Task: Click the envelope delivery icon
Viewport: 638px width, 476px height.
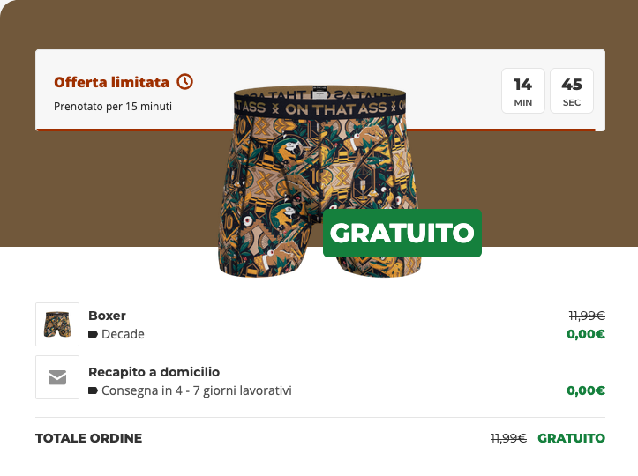Action: point(57,377)
